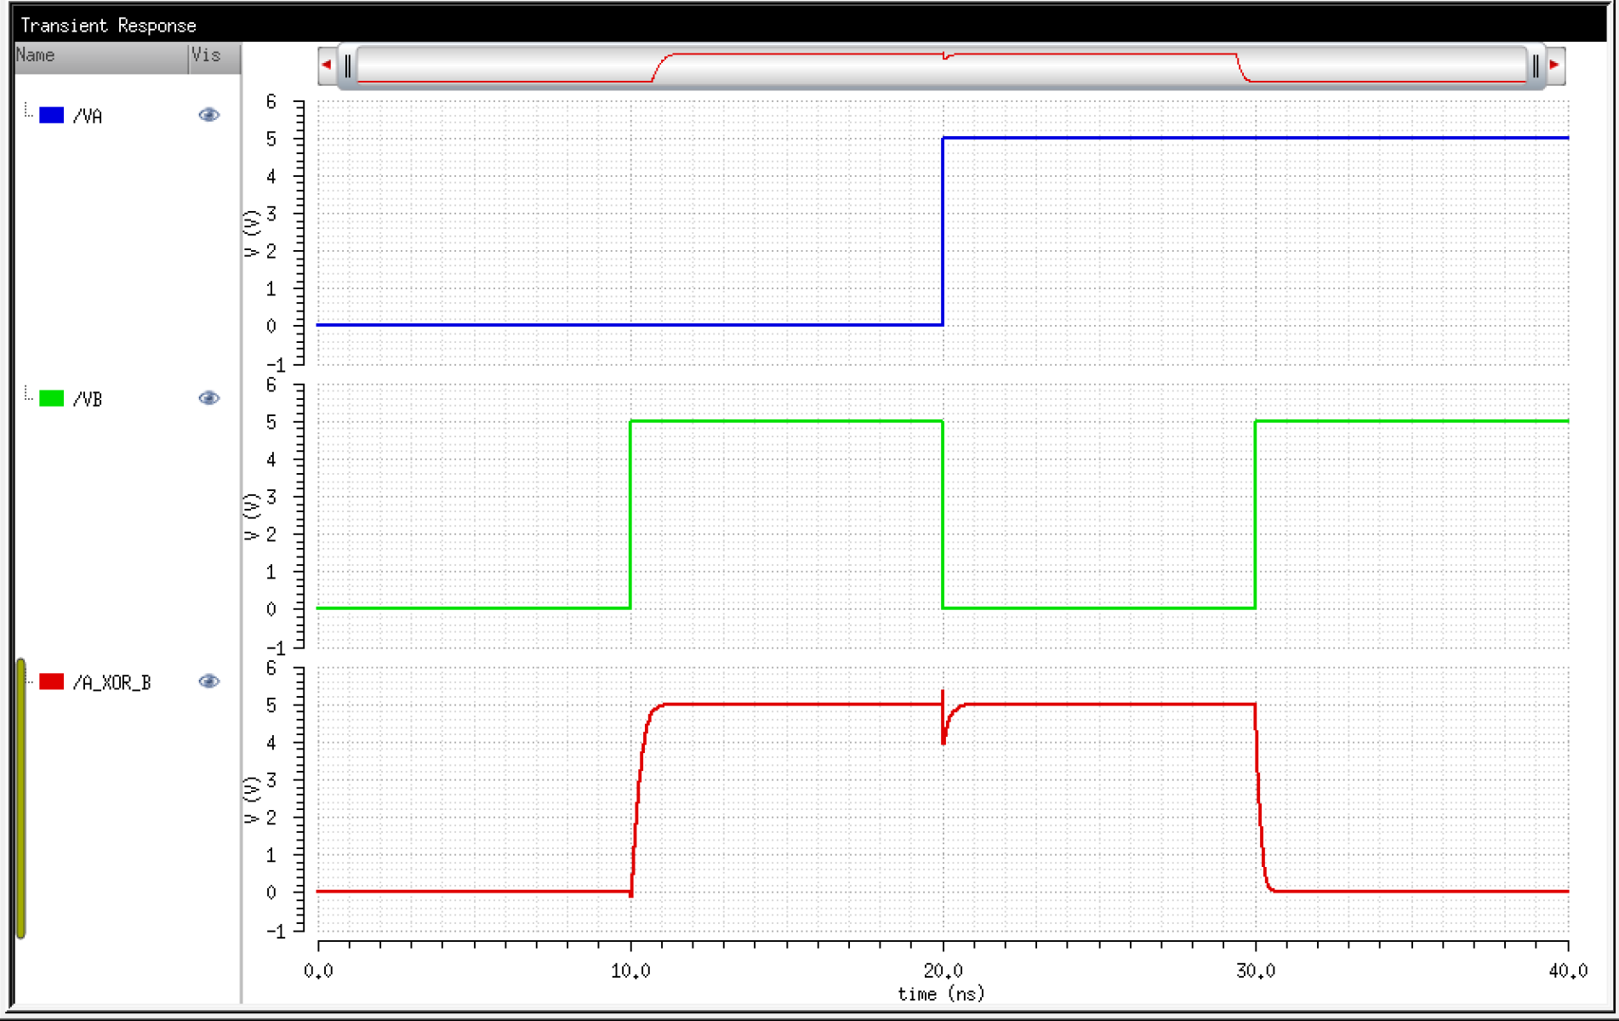This screenshot has width=1619, height=1021.
Task: Click the left zoom-bar grip handle
Action: [348, 66]
